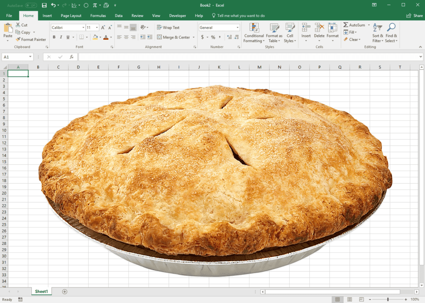Click the Redo arrow icon
Viewport: 425px width, 303px height.
[64, 5]
